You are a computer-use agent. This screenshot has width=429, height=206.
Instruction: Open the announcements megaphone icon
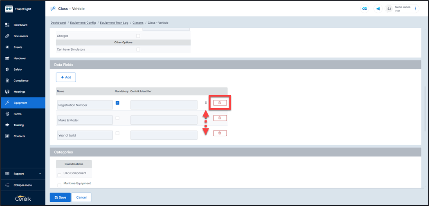point(378,9)
